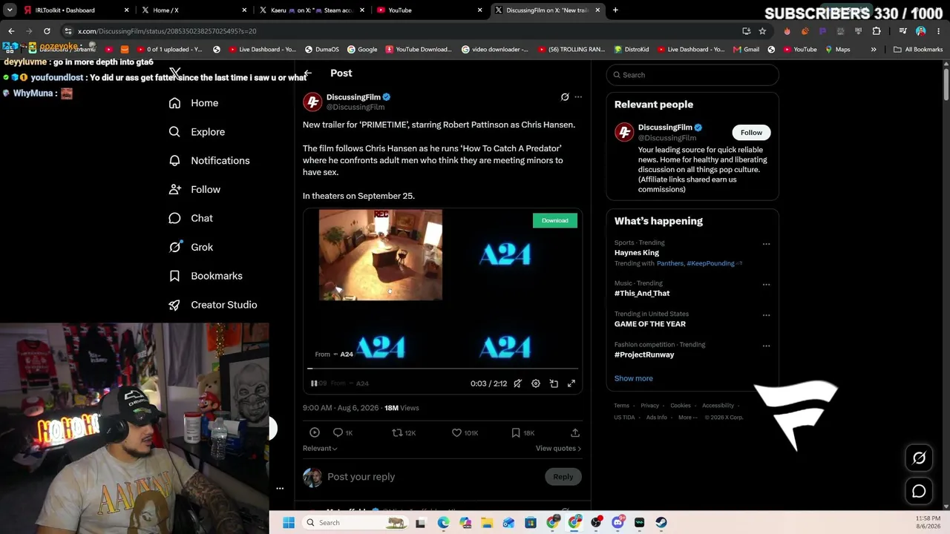Bookmark this page with the star icon
Image resolution: width=950 pixels, height=534 pixels.
pos(762,31)
